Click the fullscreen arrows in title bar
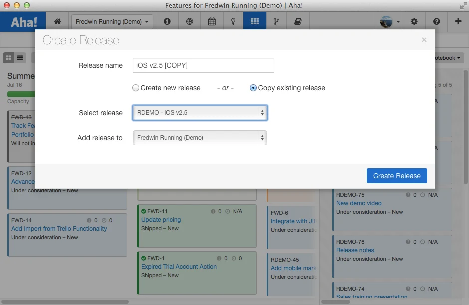Screen dimensions: 469x305 tap(464, 5)
